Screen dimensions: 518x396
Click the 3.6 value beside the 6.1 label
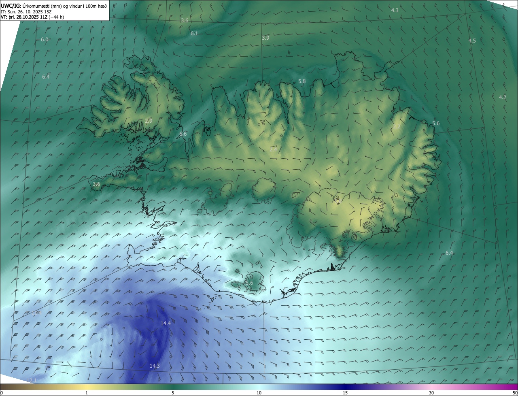coord(185,20)
